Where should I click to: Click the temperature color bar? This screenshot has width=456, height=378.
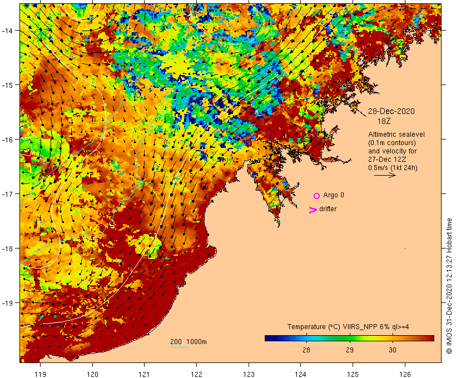349,338
